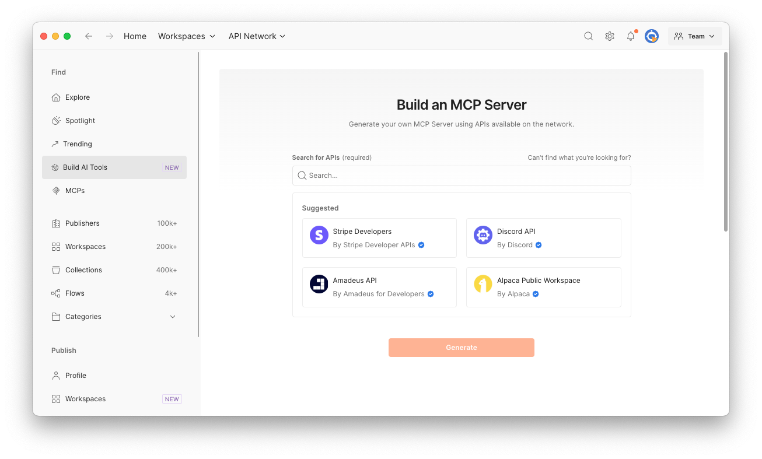Image resolution: width=762 pixels, height=459 pixels.
Task: Click the Collections icon in sidebar
Action: [x=56, y=270]
